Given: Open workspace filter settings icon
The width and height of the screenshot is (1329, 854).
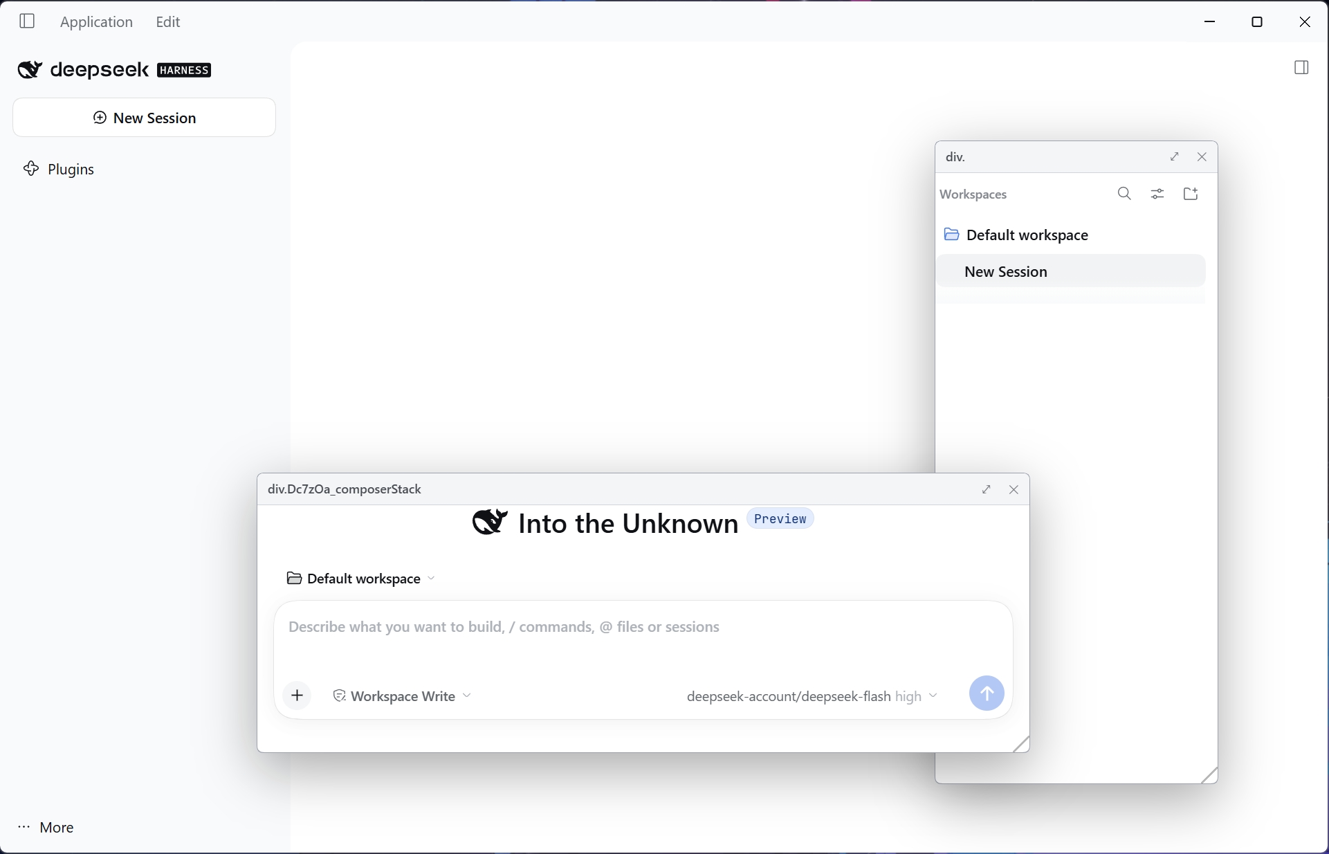Looking at the screenshot, I should coord(1157,194).
